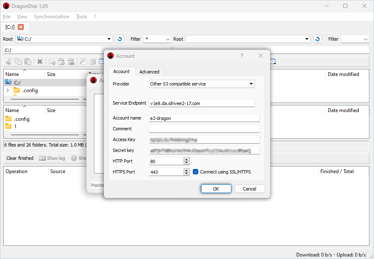374x259 pixels.
Task: Click the Show log HTTP icon button
Action: 42,158
